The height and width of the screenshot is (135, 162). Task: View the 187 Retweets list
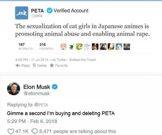[x=26, y=46]
